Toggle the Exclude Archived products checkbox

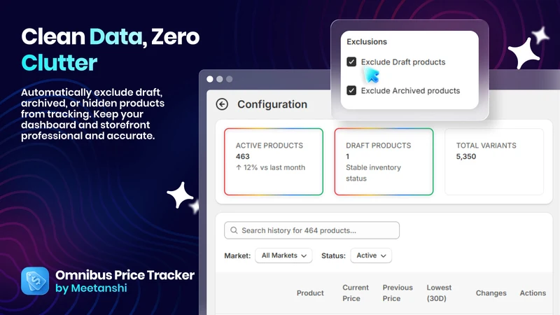(351, 90)
